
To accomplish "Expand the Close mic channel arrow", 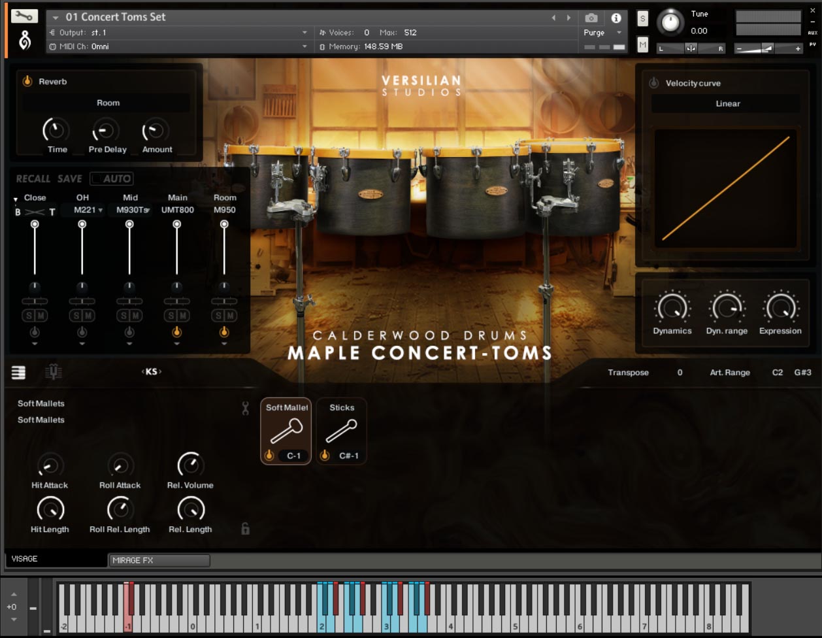I will (x=35, y=343).
